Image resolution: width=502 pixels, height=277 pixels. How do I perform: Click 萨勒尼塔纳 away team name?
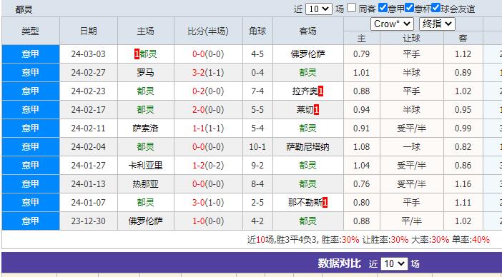308,146
